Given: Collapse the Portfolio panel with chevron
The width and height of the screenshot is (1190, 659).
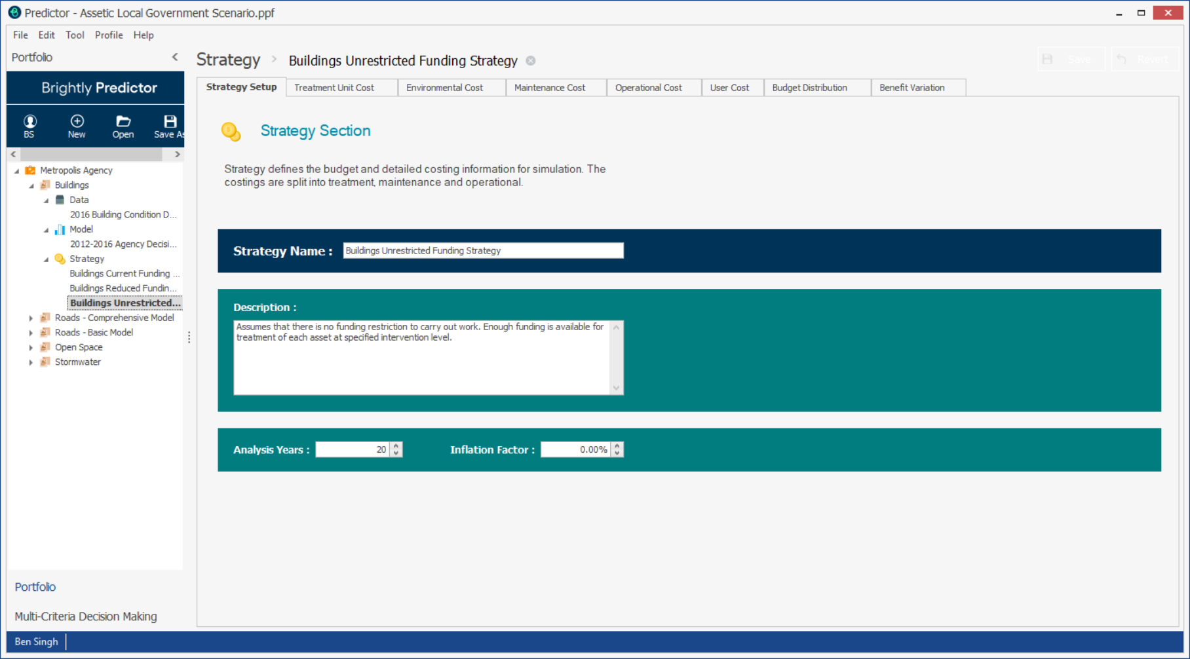Looking at the screenshot, I should 175,57.
